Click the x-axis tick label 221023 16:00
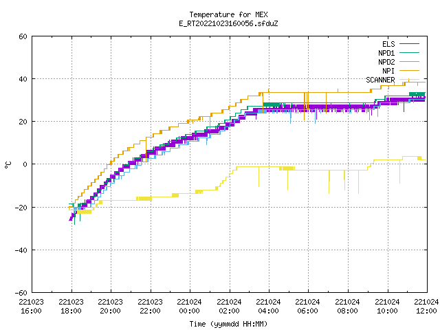Image resolution: width=440 pixels, height=330 pixels. pos(32,307)
